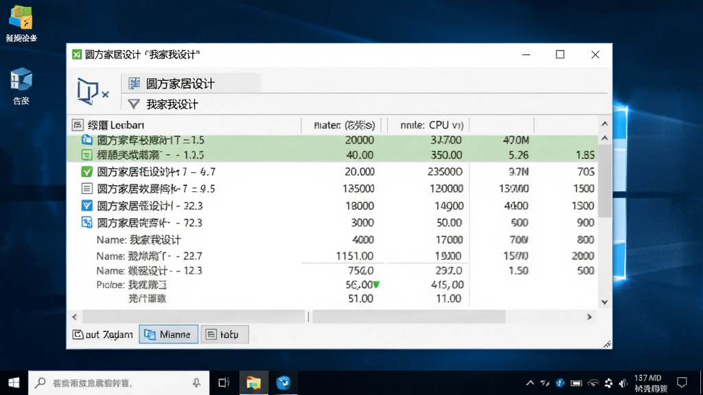Click the microphone icon in the search box
The height and width of the screenshot is (395, 703).
[196, 383]
